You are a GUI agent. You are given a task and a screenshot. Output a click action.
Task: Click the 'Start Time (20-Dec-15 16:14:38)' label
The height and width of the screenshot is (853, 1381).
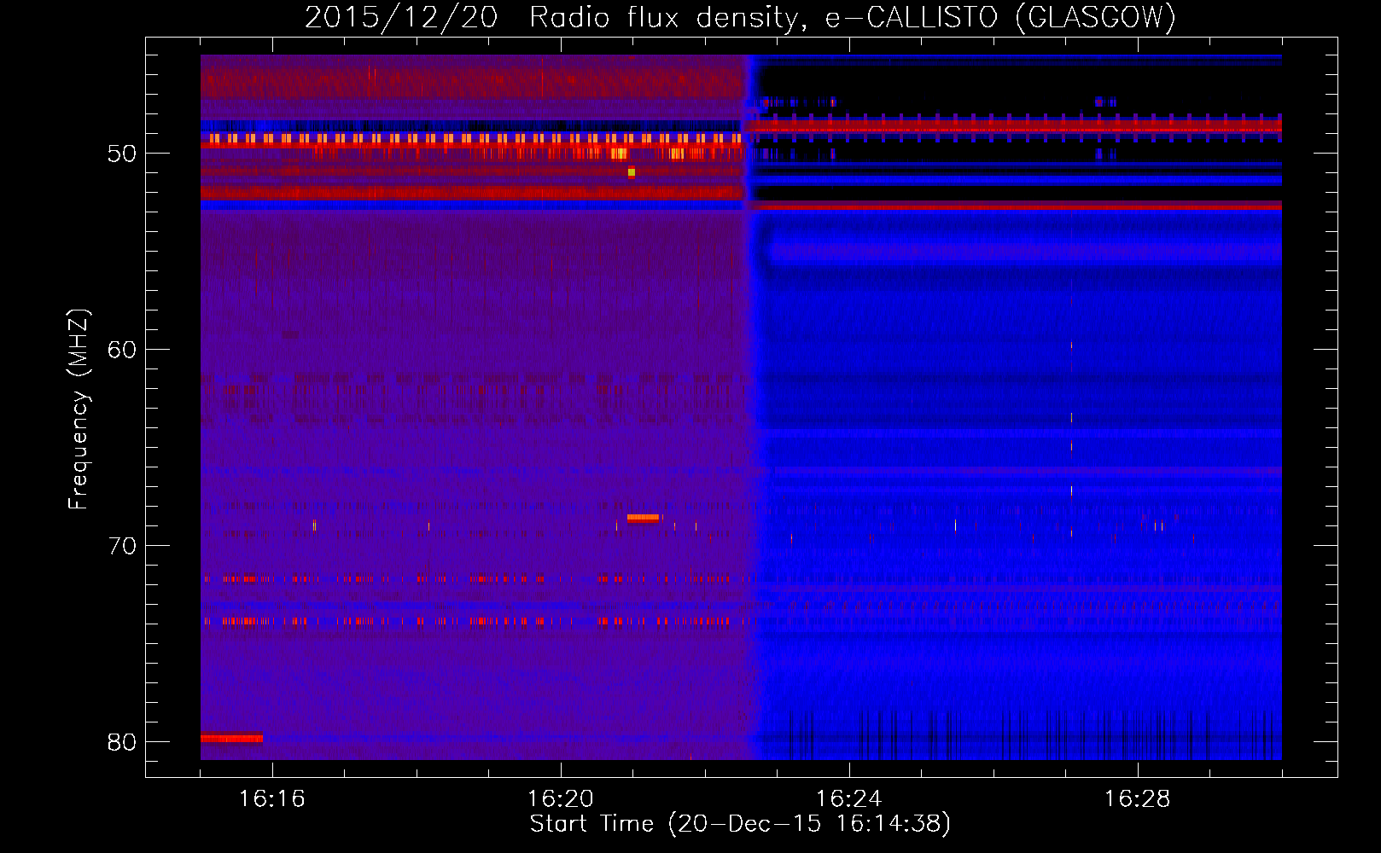click(740, 824)
